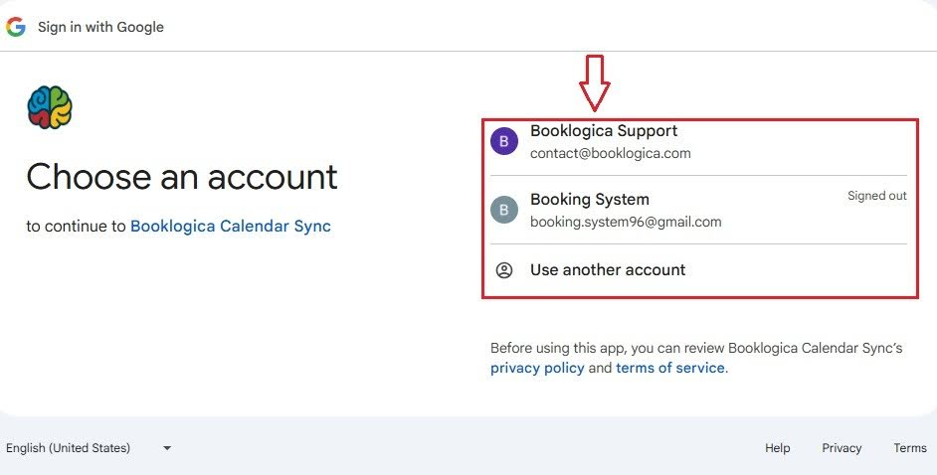Open the Terms footer link
The image size is (937, 475).
[x=910, y=448]
